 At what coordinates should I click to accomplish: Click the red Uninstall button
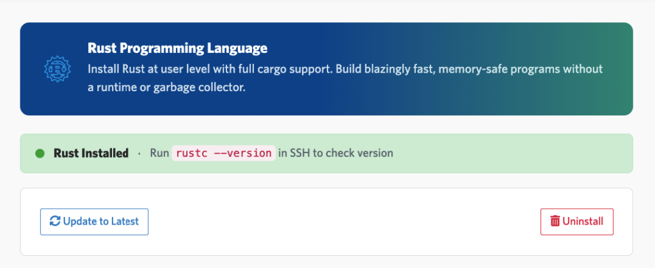click(577, 221)
